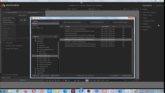Clear color labels with the gray dot
Viewport: 165px width, 93px height.
(x=78, y=80)
